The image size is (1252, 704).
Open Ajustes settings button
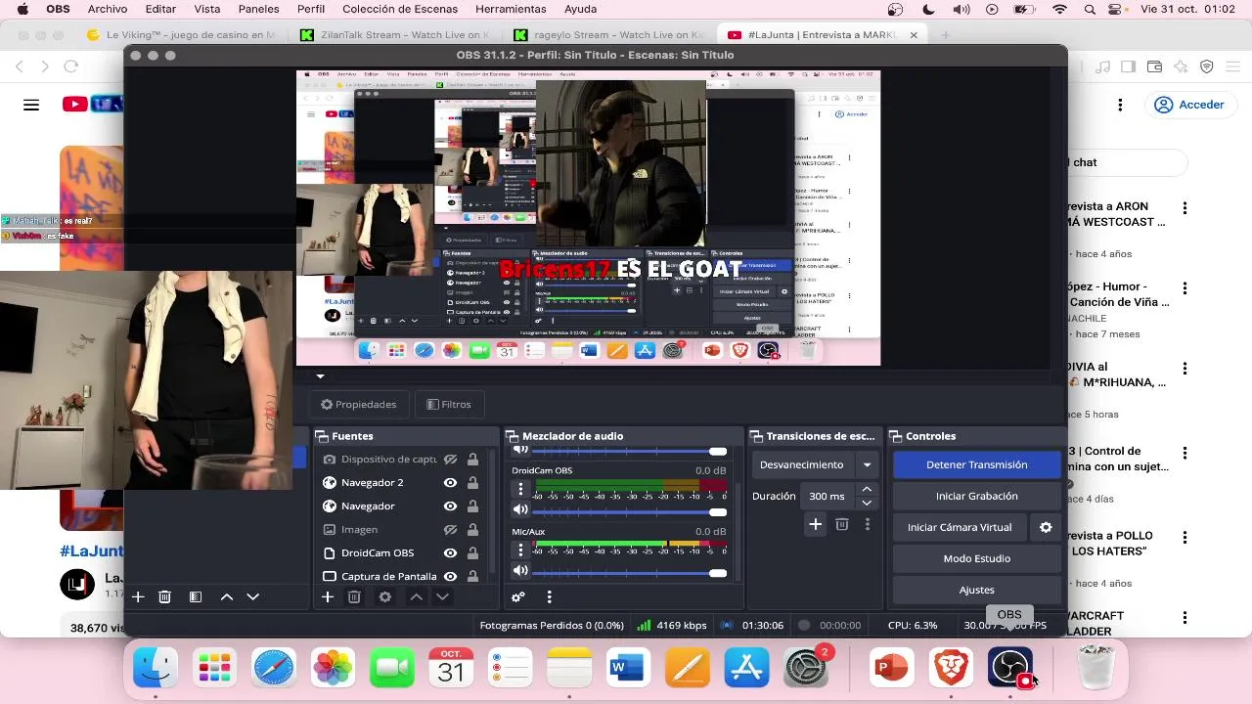click(x=976, y=590)
